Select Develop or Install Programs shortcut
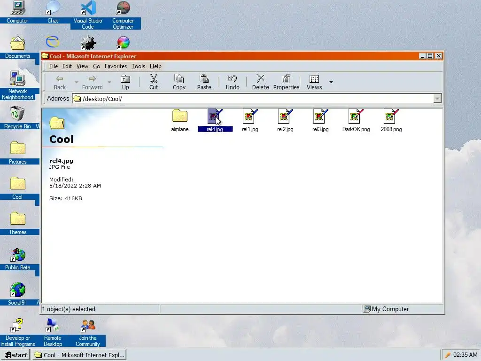481x361 pixels. (17, 332)
